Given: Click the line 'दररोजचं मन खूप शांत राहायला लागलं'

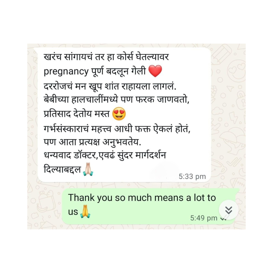Looking at the screenshot, I should [x=110, y=86].
